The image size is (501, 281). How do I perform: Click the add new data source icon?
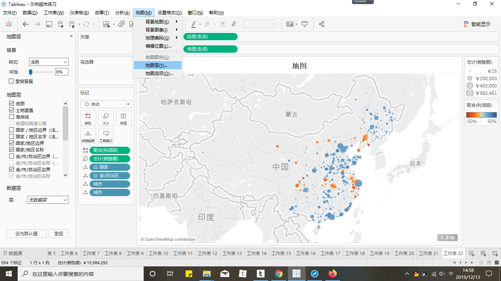tap(61, 24)
